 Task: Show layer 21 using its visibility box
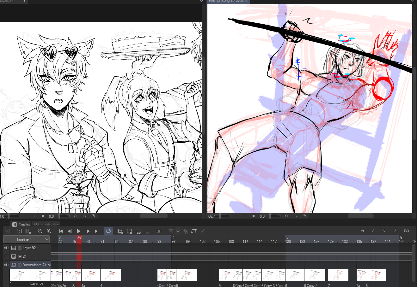(x=6, y=256)
